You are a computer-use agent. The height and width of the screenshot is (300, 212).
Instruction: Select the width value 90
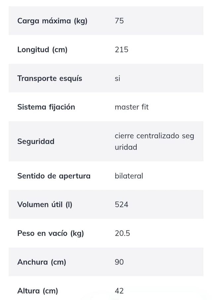(119, 262)
